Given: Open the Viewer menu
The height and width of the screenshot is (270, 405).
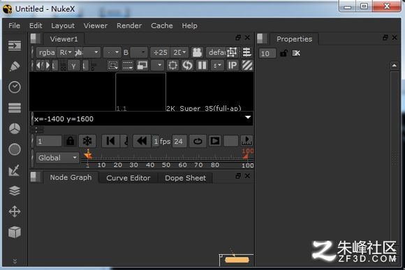Looking at the screenshot, I should pos(95,26).
